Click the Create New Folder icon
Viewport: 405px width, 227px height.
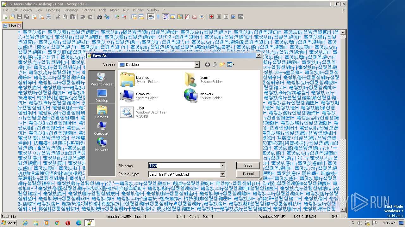pos(222,64)
